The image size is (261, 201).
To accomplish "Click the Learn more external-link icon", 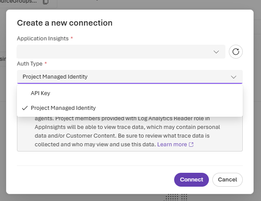I will [191, 145].
